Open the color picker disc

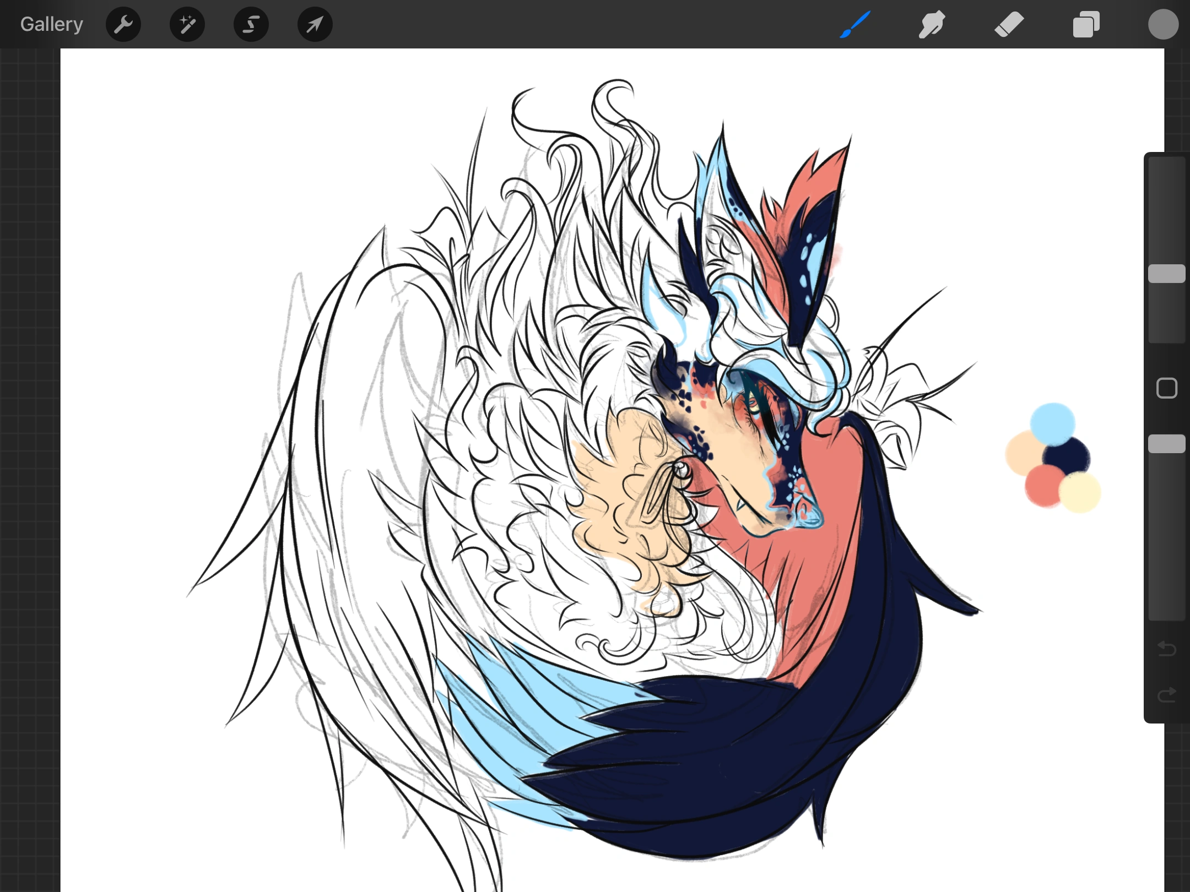click(x=1163, y=24)
